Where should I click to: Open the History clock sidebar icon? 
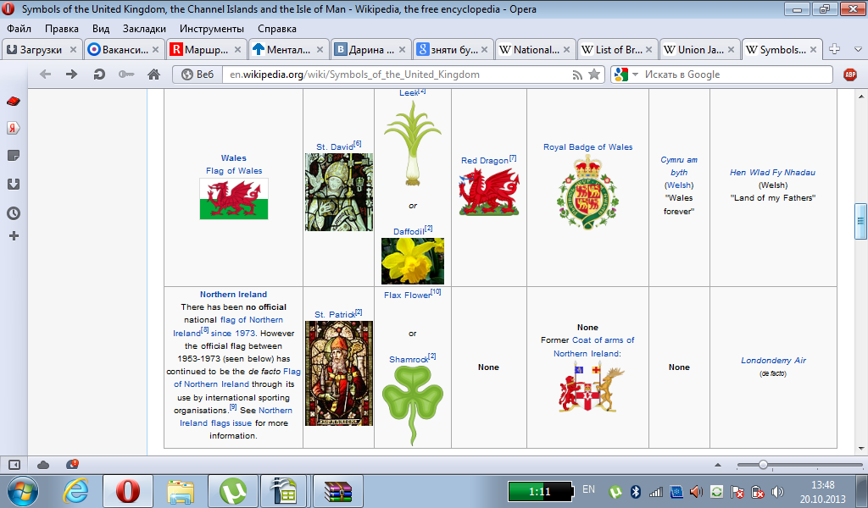tap(14, 213)
